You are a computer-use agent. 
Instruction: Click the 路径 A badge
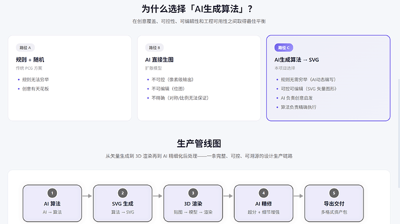point(26,48)
